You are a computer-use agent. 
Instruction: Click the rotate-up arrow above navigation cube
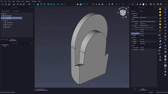pyautogui.click(x=123, y=8)
